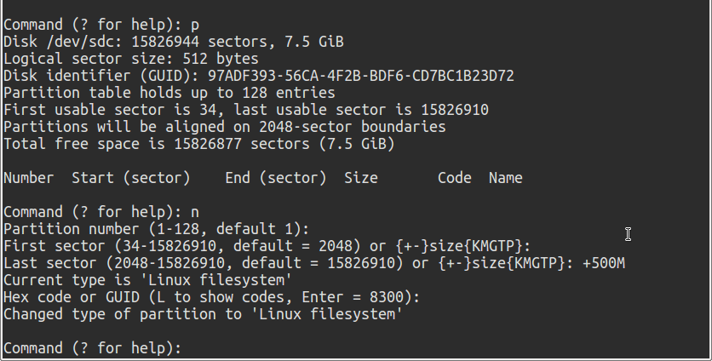Click the 'Changed type of partition' message

(x=203, y=314)
